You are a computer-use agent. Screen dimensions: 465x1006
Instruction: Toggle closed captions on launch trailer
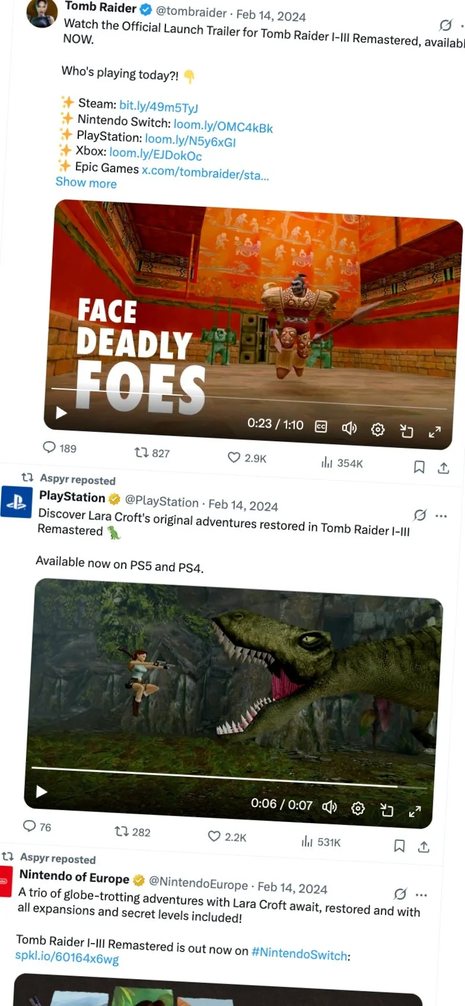(321, 426)
